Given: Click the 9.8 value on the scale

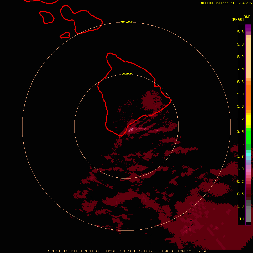Looking at the screenshot, I should click(240, 31).
